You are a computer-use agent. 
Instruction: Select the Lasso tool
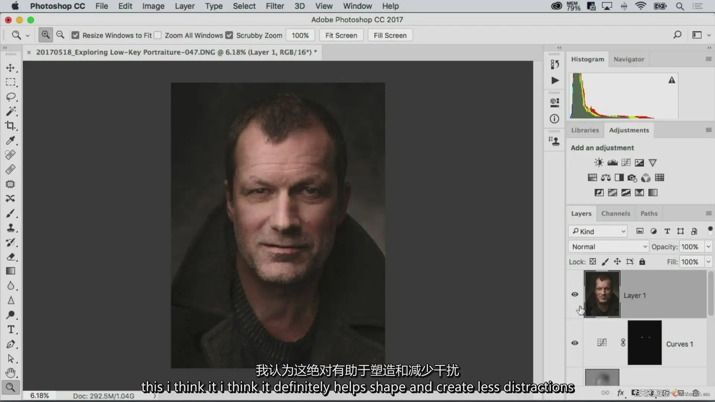click(10, 97)
